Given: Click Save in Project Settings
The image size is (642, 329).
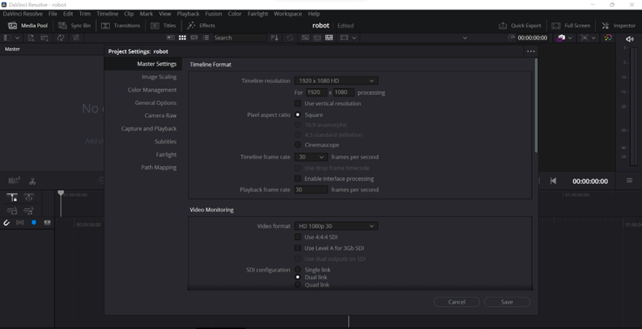Looking at the screenshot, I should pos(507,302).
